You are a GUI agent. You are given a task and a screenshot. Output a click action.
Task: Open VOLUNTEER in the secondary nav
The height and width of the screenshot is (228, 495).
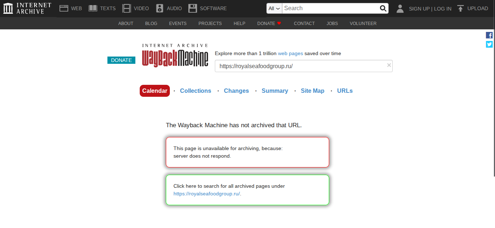coord(363,23)
